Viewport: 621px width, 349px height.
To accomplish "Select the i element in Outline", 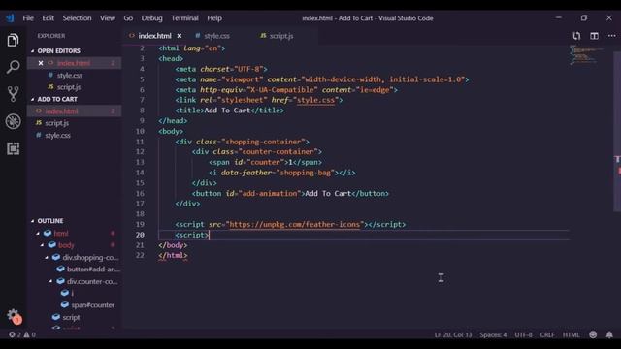I will (74, 293).
